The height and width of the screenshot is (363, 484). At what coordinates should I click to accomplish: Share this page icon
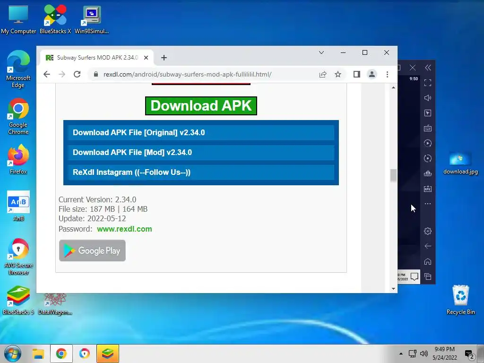(x=322, y=74)
